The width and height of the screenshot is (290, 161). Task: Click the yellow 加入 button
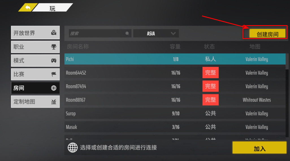pos(259,147)
